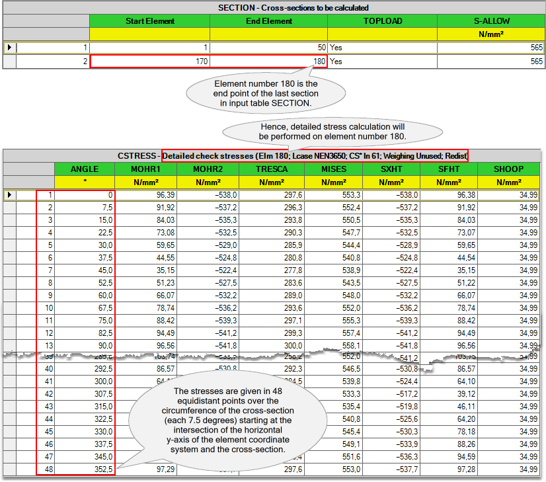The width and height of the screenshot is (546, 482).
Task: Open the TOPLOAD Yes cell in row 2
Action: [x=382, y=61]
